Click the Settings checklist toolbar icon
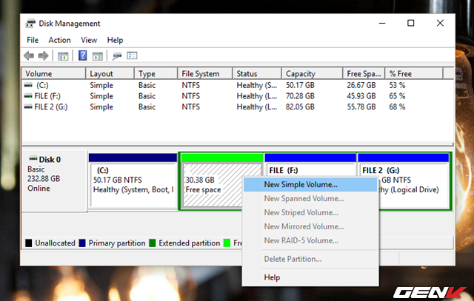This screenshot has width=474, height=301. [133, 55]
